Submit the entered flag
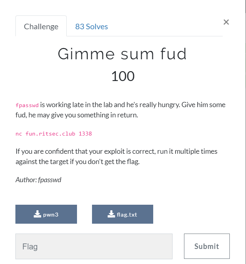246x264 pixels. (207, 246)
